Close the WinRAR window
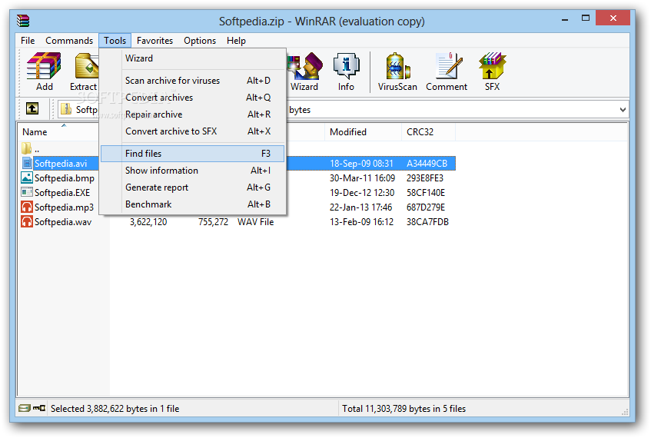Viewport: 651px width, 438px height. [613, 18]
